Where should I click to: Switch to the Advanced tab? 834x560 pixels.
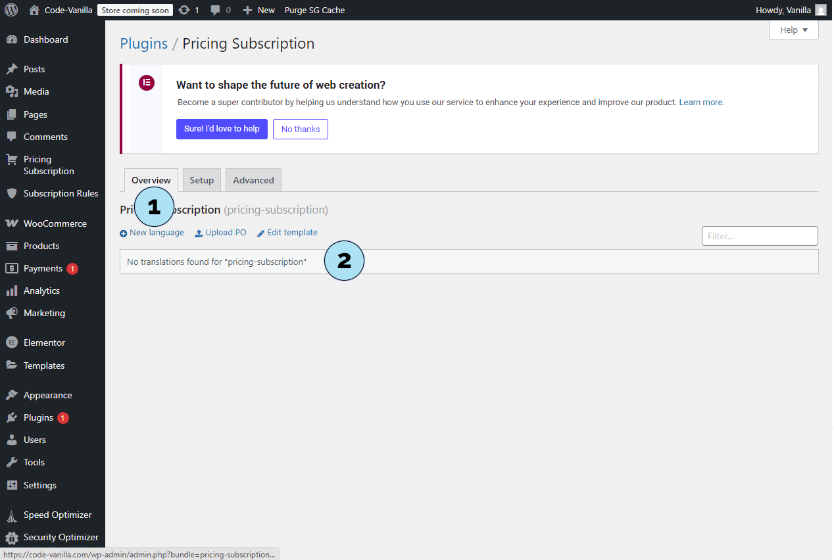point(253,180)
